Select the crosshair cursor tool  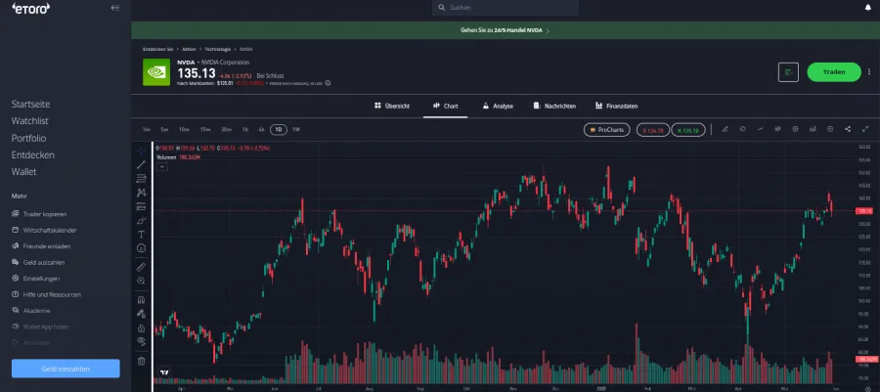click(141, 151)
